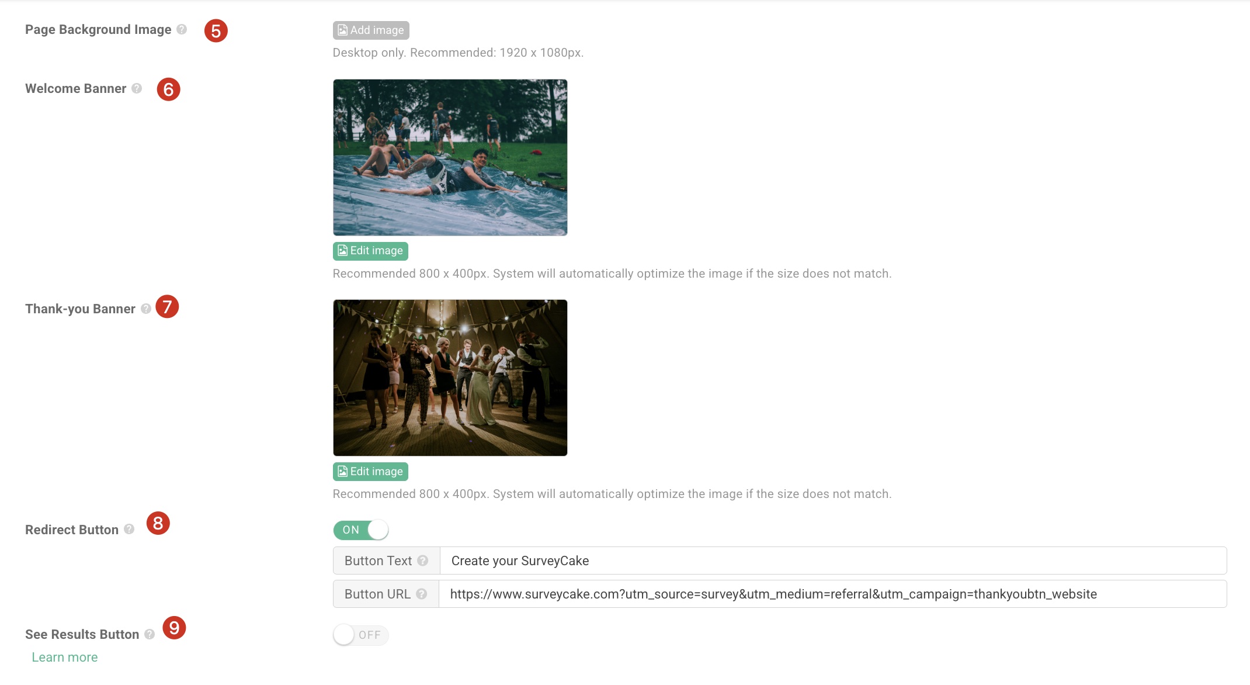Screen dimensions: 1250x685
Task: Edit the Welcome Banner image
Action: 370,251
